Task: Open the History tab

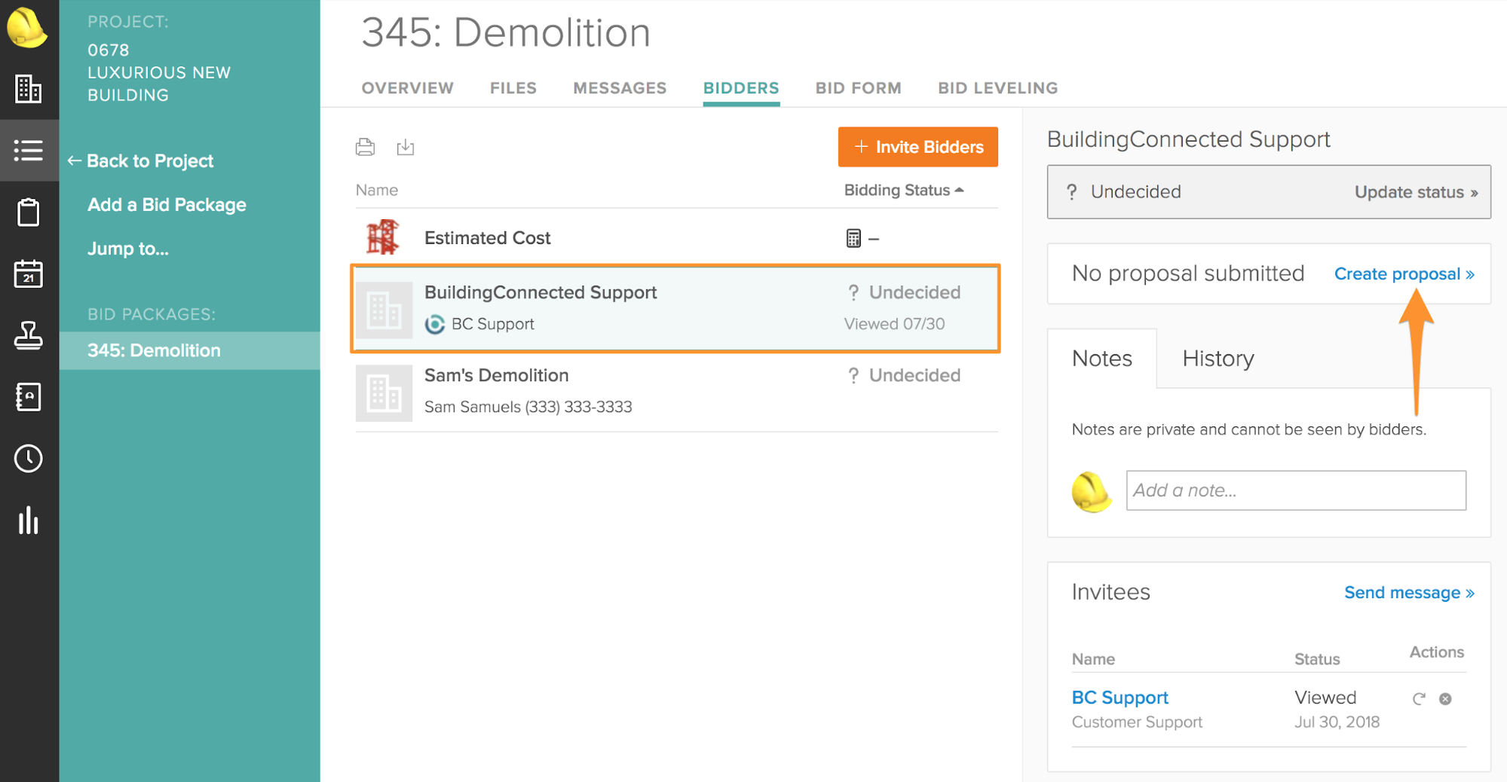Action: (x=1218, y=359)
